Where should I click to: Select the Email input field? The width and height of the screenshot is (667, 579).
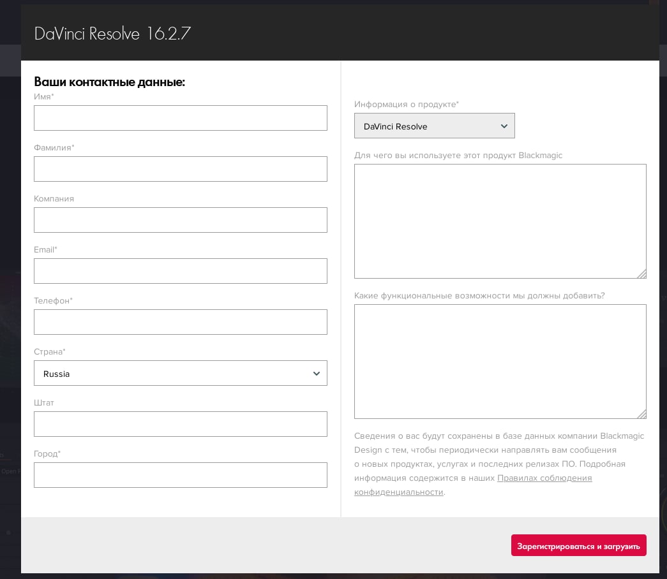181,271
